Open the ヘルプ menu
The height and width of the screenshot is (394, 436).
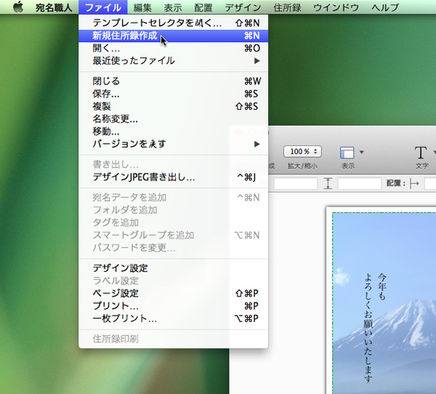pos(385,7)
